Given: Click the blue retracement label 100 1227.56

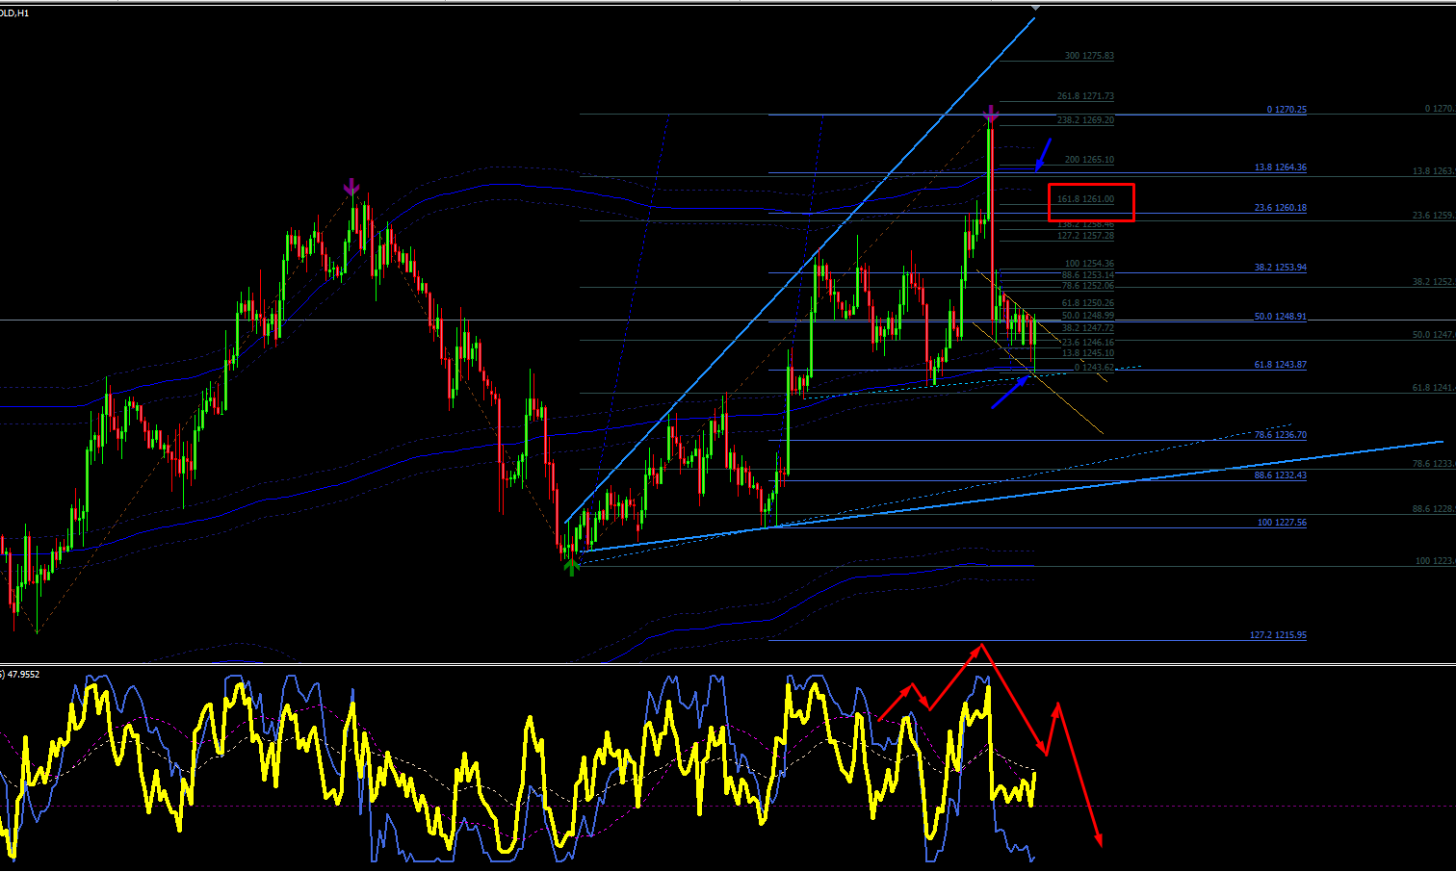Looking at the screenshot, I should [1283, 523].
